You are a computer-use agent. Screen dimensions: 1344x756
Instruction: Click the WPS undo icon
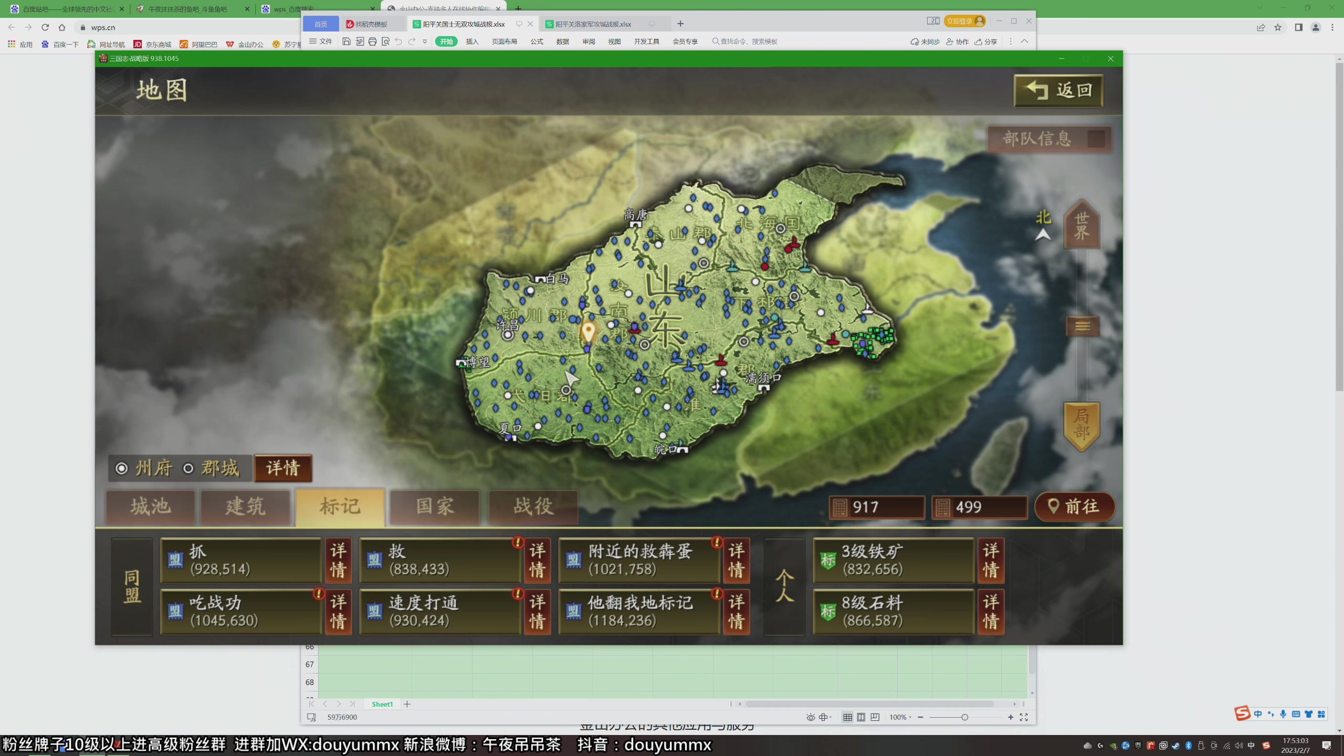tap(399, 41)
